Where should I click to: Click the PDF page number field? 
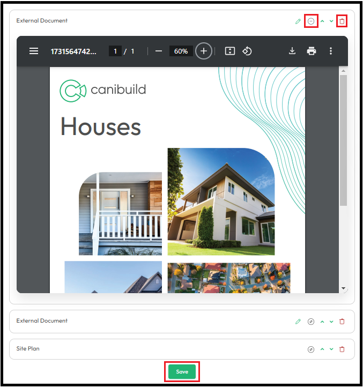click(115, 51)
